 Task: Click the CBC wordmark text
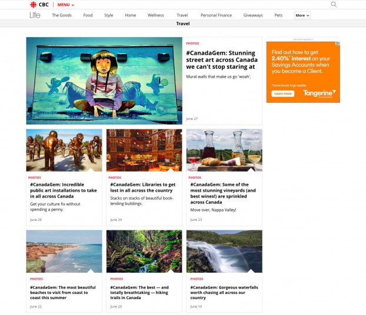pos(44,5)
